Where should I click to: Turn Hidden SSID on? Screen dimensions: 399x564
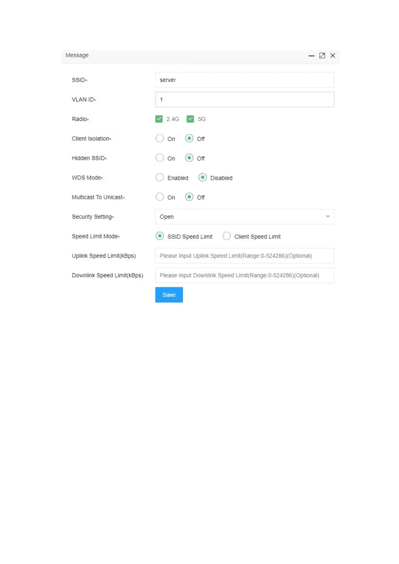point(160,158)
